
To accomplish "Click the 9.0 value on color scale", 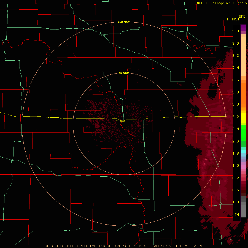I will [x=236, y=43].
